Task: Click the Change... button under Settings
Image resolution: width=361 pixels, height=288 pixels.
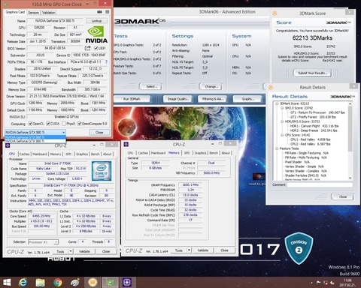Action: 211,86
